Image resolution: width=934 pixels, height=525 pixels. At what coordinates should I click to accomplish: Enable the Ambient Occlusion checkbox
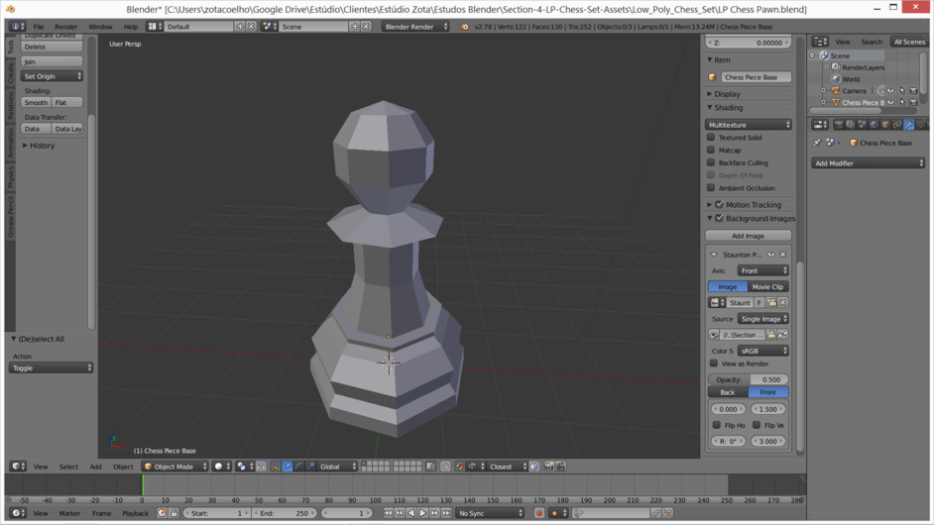711,188
